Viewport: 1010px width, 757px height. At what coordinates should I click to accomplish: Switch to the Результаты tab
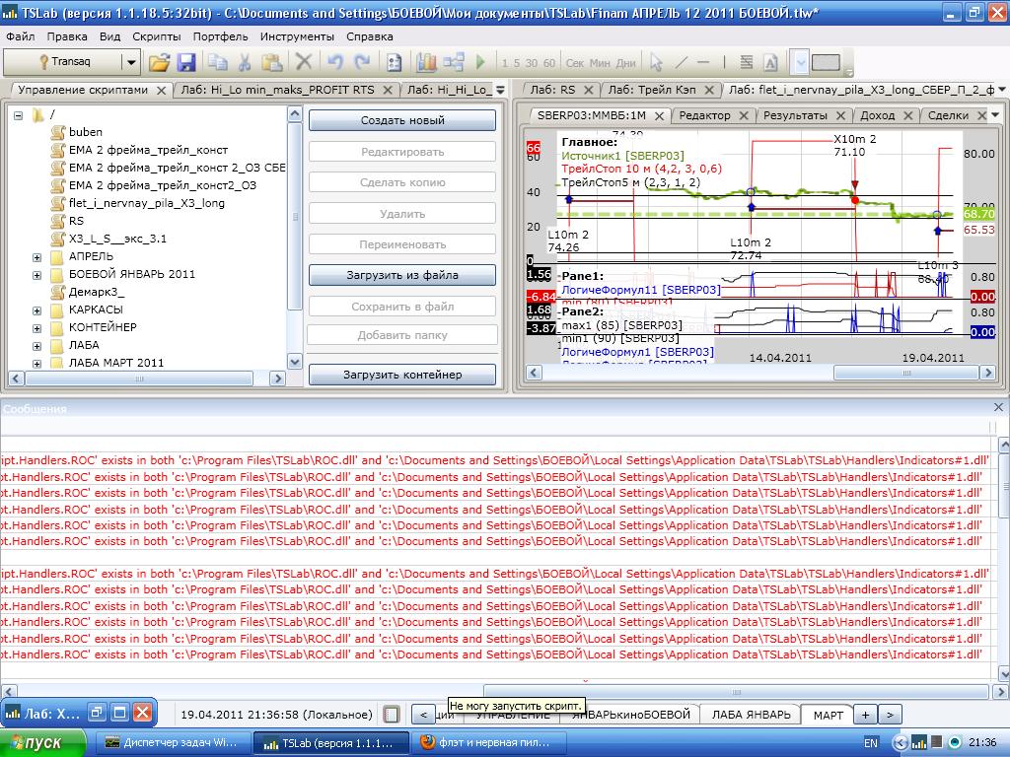[795, 115]
